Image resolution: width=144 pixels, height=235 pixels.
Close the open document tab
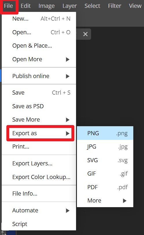pos(85,34)
